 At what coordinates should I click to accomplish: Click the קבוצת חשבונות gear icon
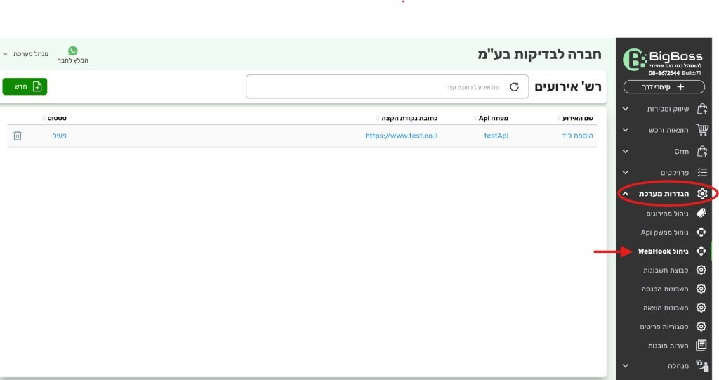(701, 270)
